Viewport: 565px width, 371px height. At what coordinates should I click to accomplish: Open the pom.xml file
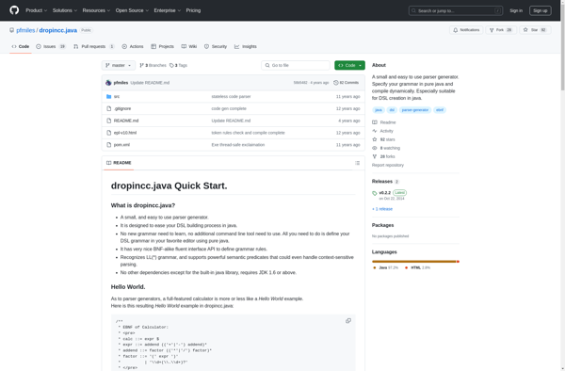(x=121, y=145)
